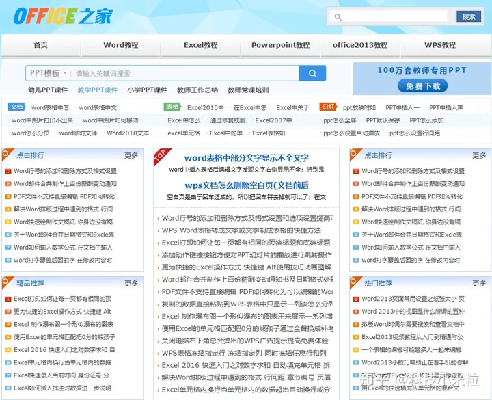Image resolution: width=492 pixels, height=400 pixels.
Task: Open right panel item Word如何输入数学公式
Action: coord(411,248)
